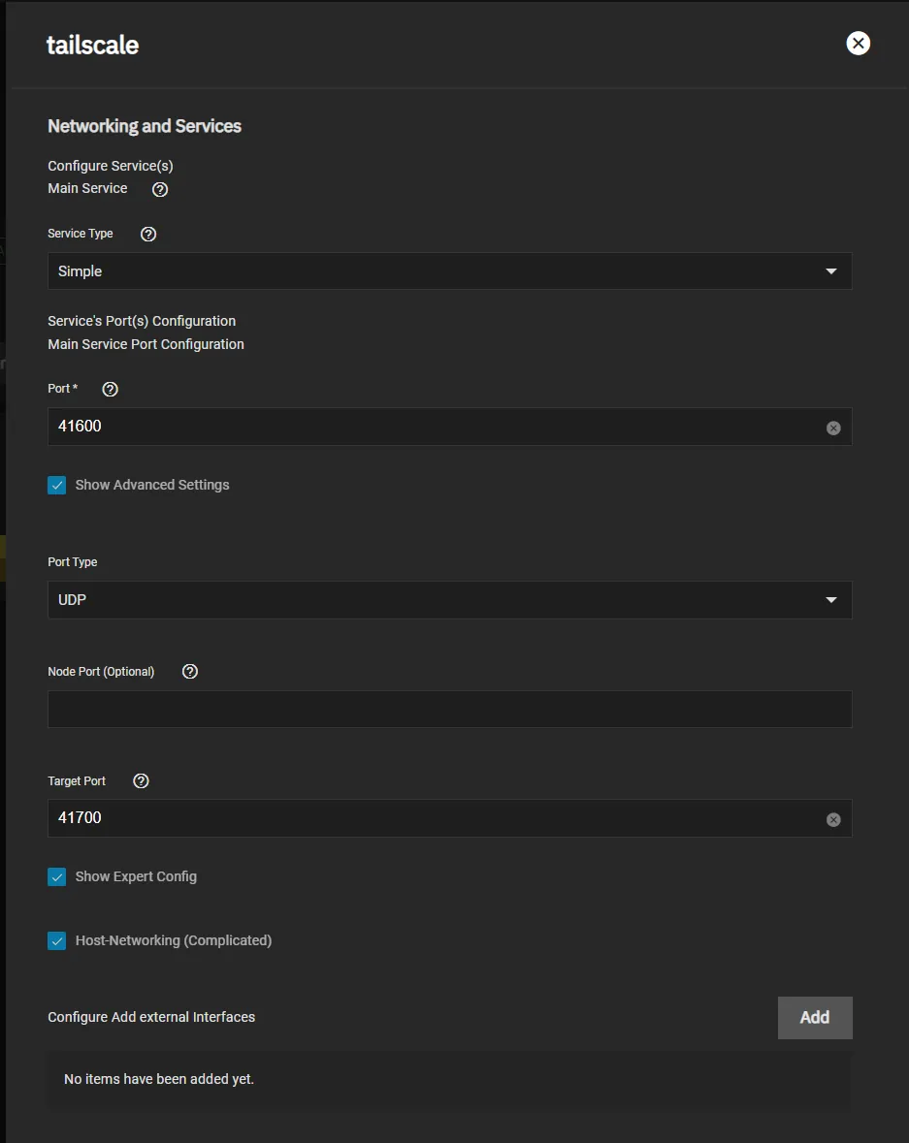
Task: Open the Port field help tooltip
Action: point(111,389)
